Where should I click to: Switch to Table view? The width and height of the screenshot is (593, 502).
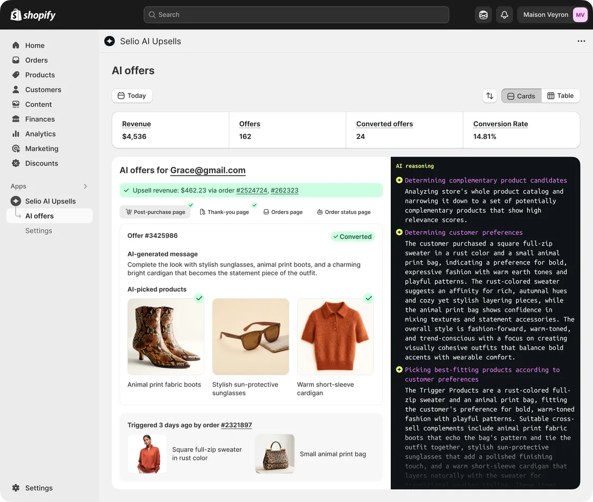[x=560, y=95]
